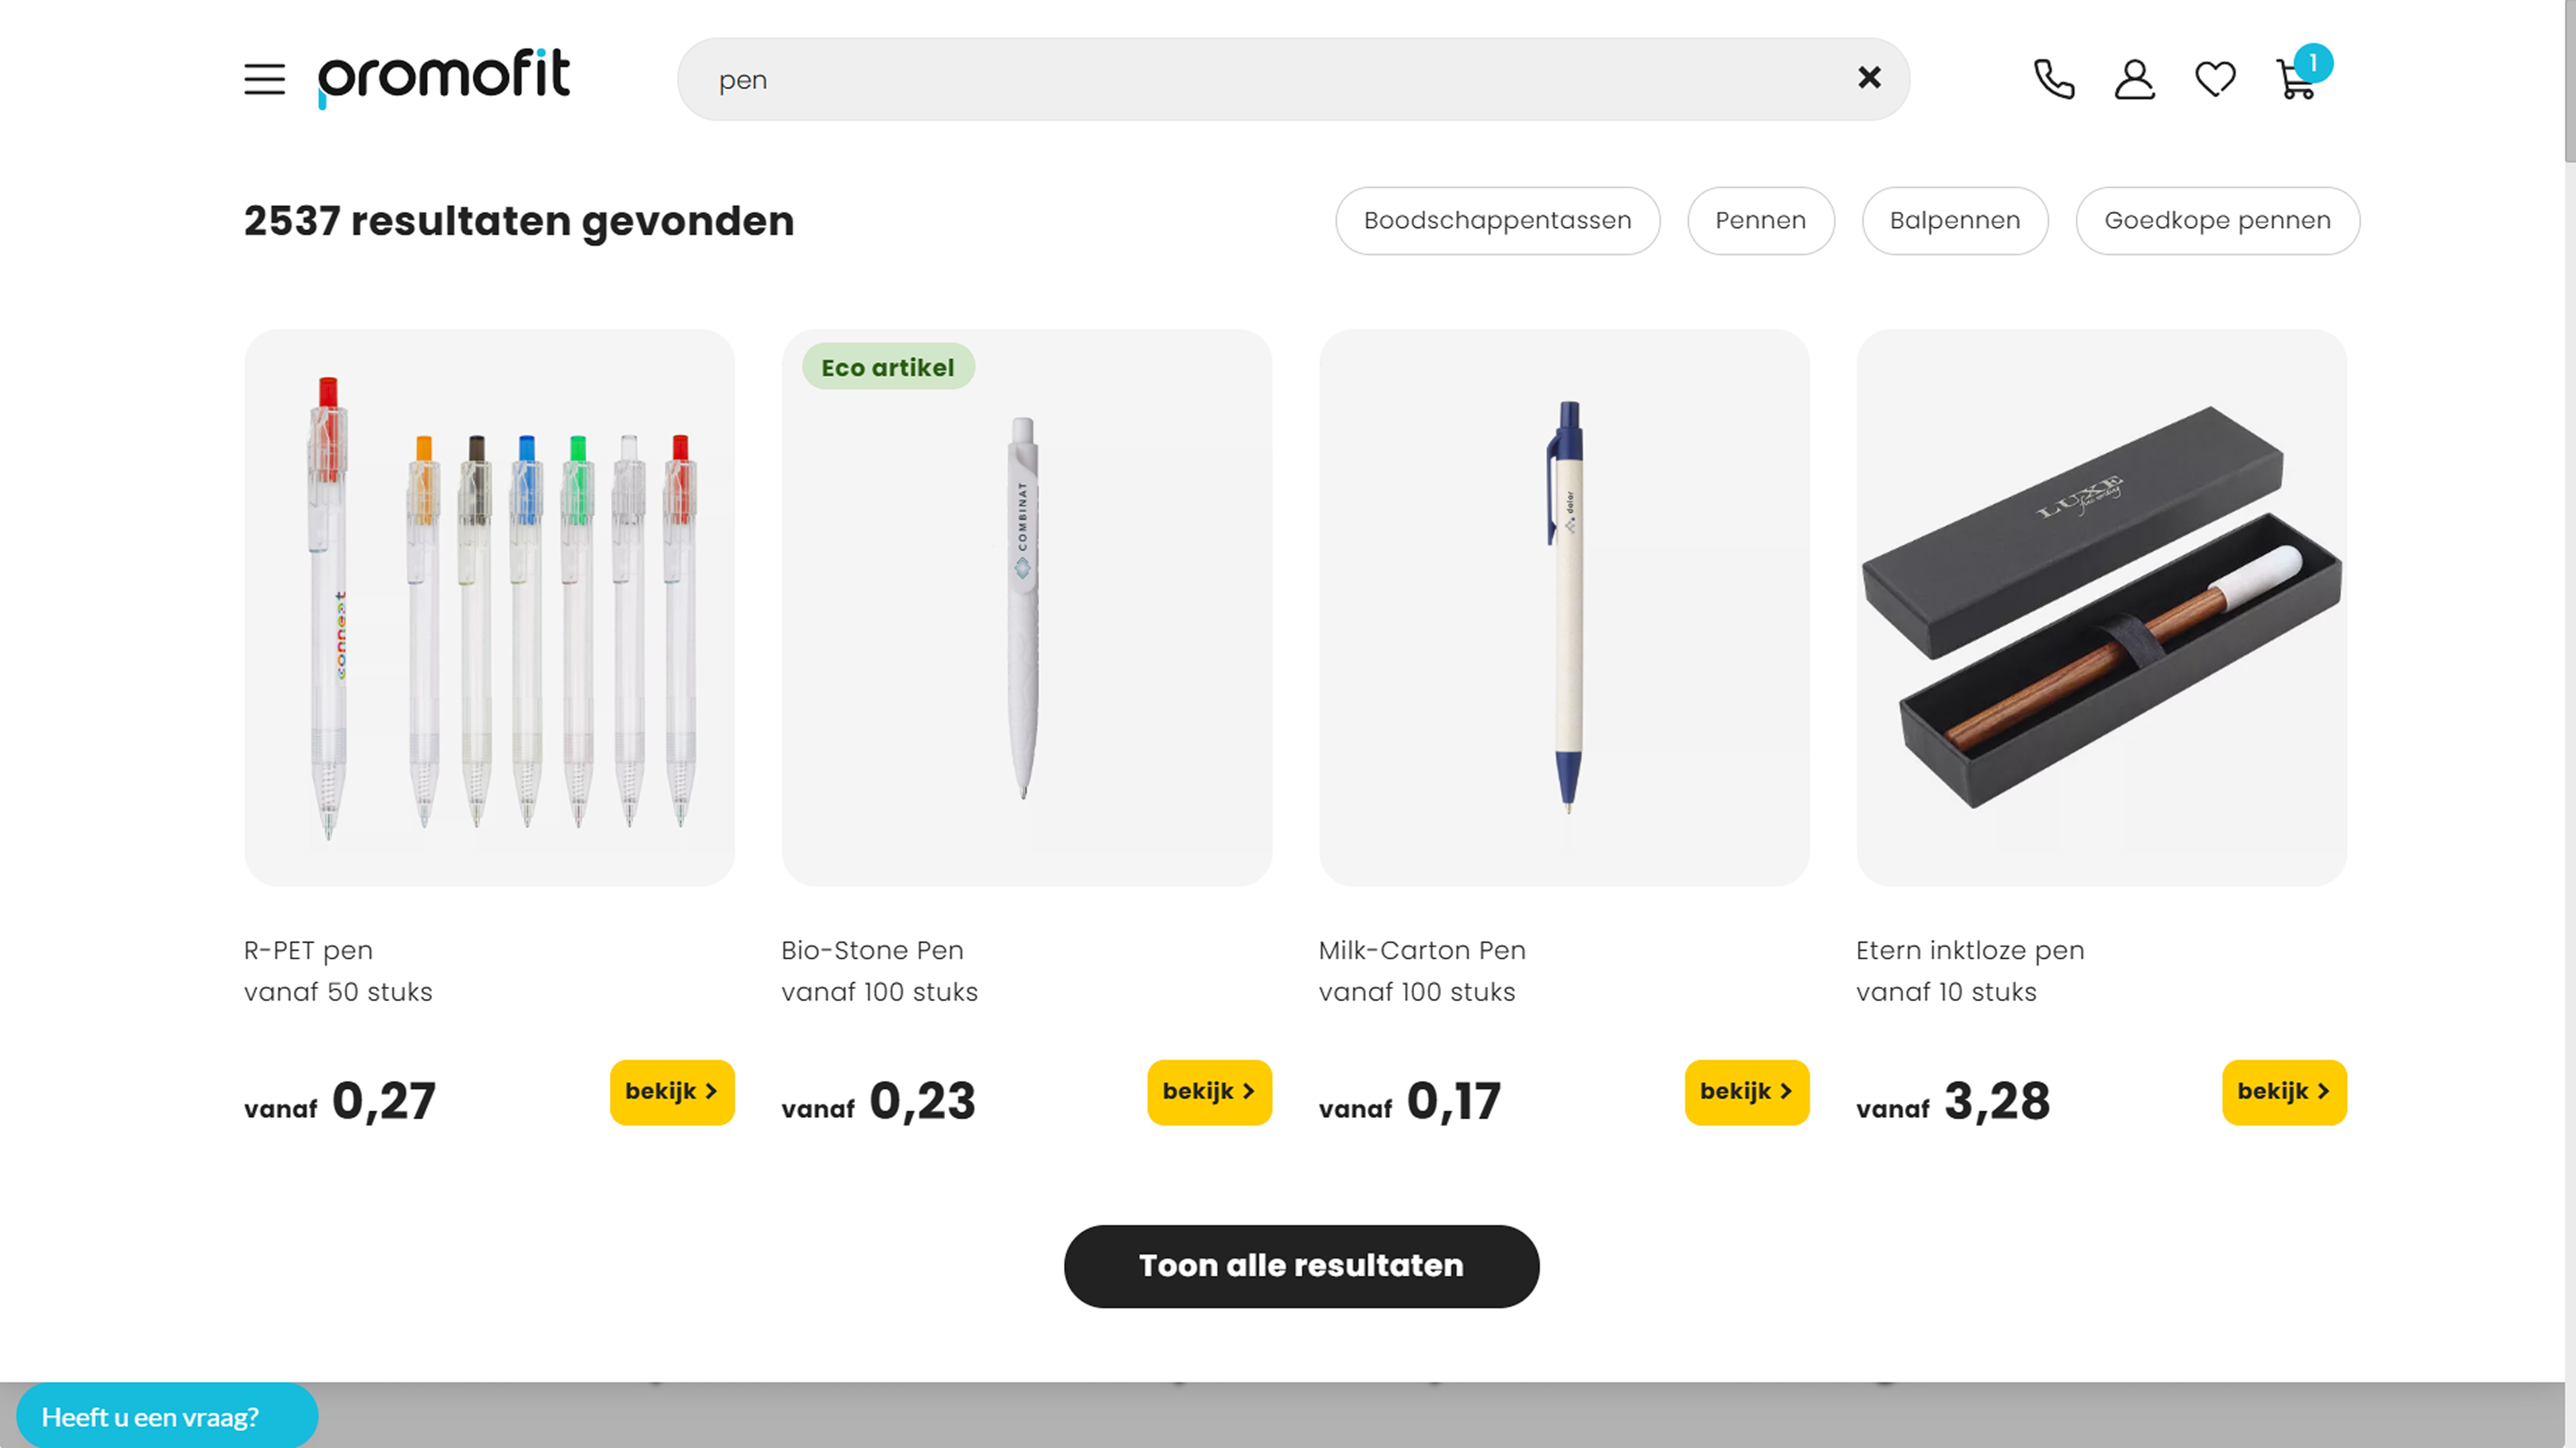
Task: Click 'Toon alle resultaten' button
Action: tap(1301, 1266)
